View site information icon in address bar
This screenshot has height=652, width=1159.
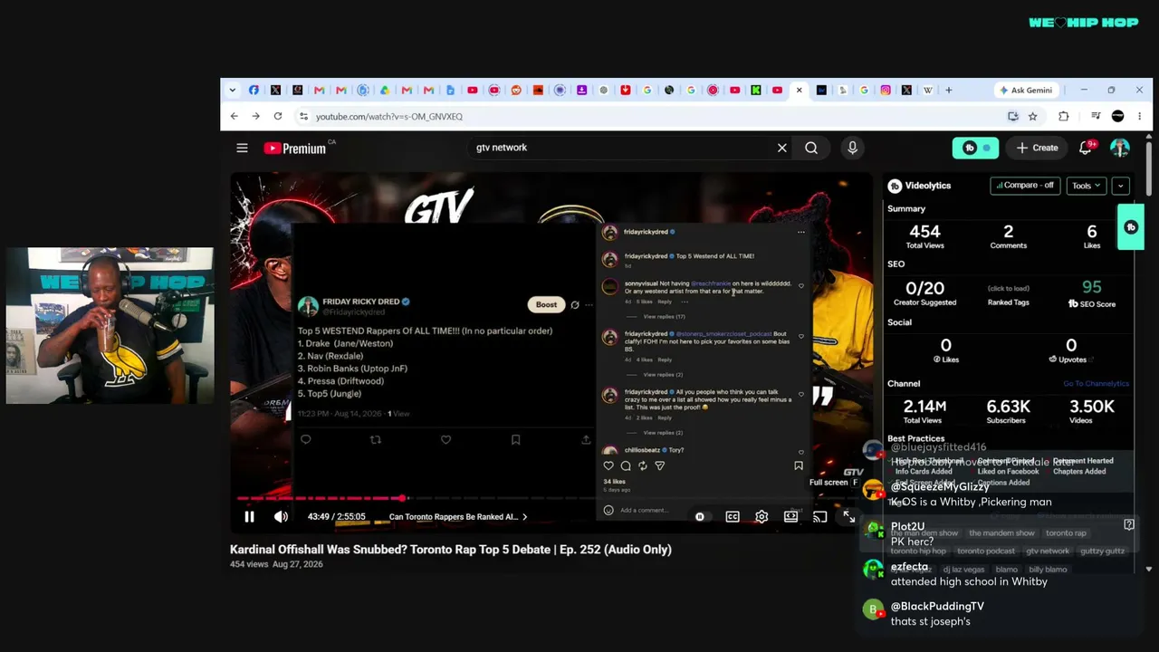click(303, 116)
